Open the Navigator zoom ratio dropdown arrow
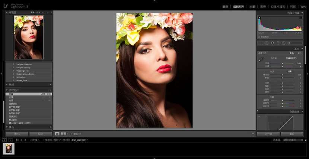The height and width of the screenshot is (159, 309). 51,12
